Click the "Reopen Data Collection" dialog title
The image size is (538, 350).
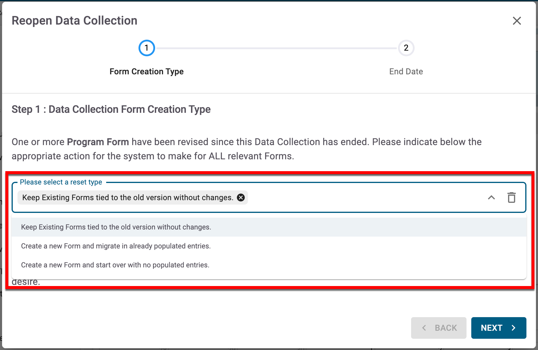point(74,21)
